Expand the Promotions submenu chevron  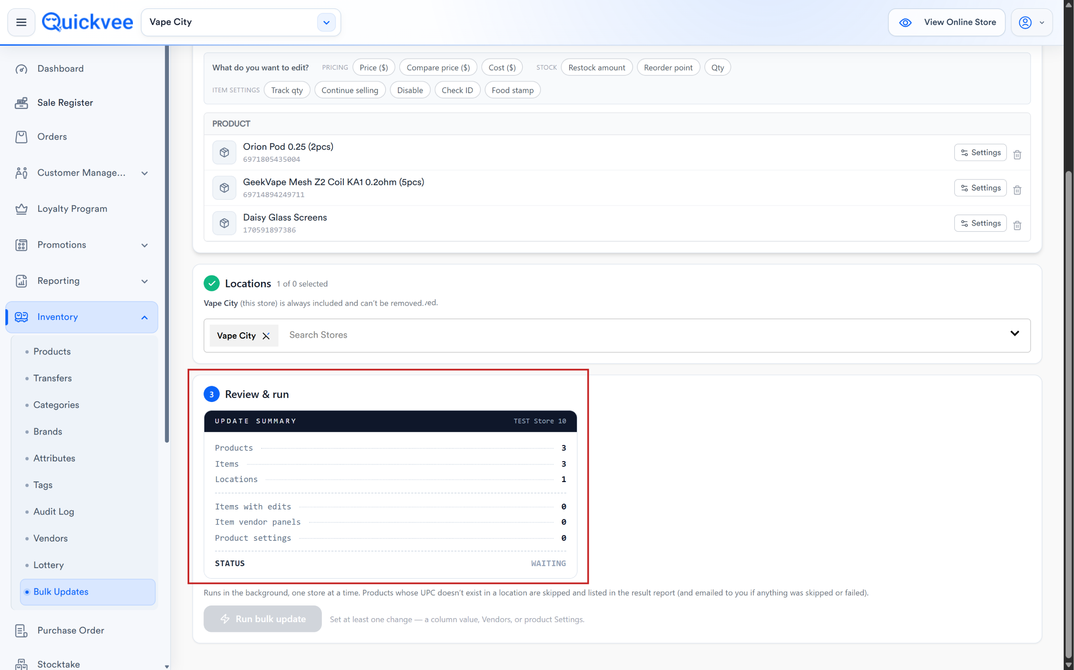[x=144, y=245]
